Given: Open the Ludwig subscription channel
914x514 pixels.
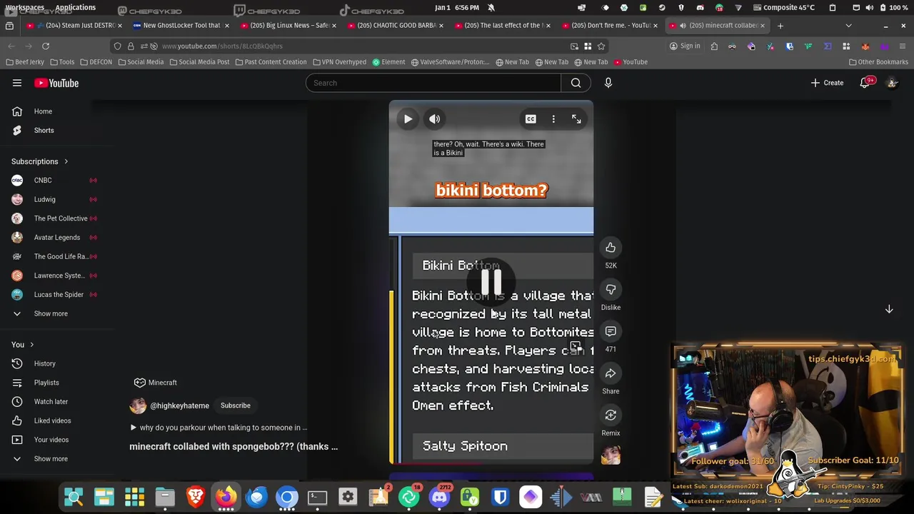Looking at the screenshot, I should [44, 199].
